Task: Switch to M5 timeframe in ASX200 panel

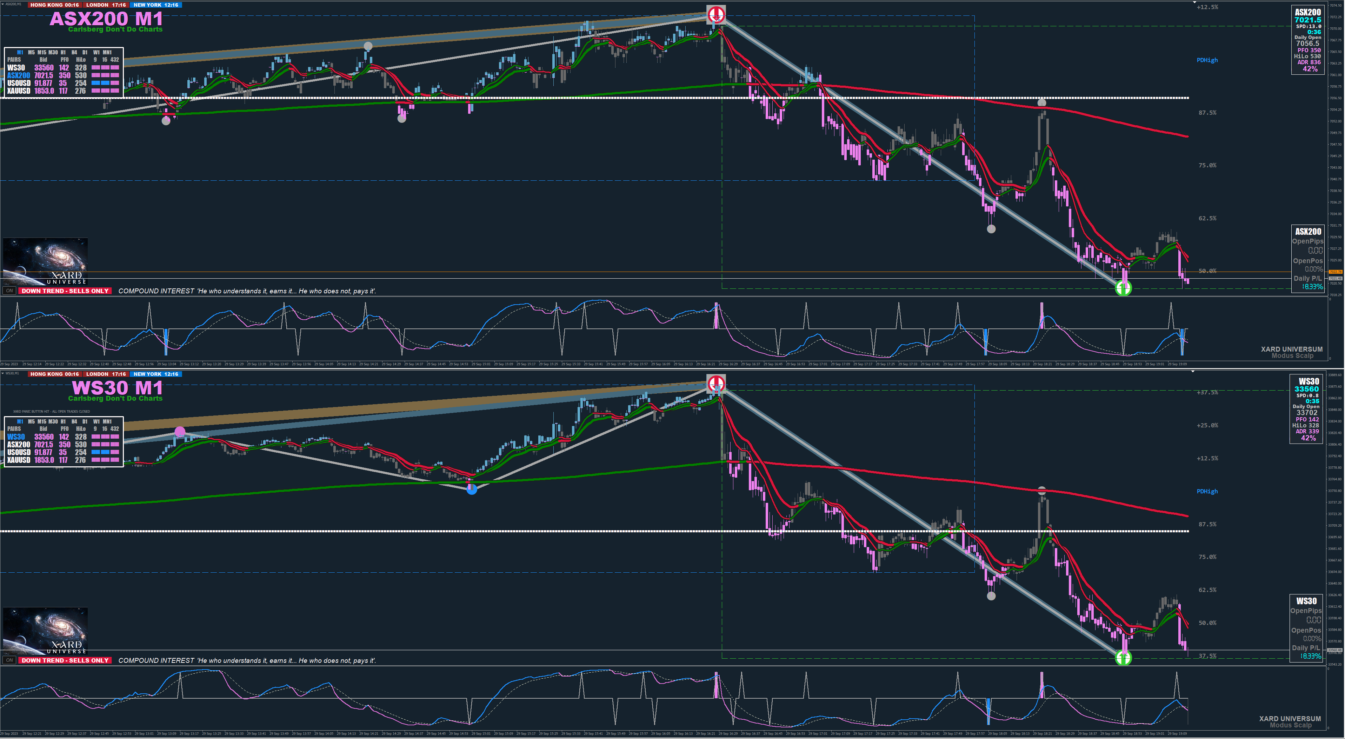Action: [x=31, y=53]
